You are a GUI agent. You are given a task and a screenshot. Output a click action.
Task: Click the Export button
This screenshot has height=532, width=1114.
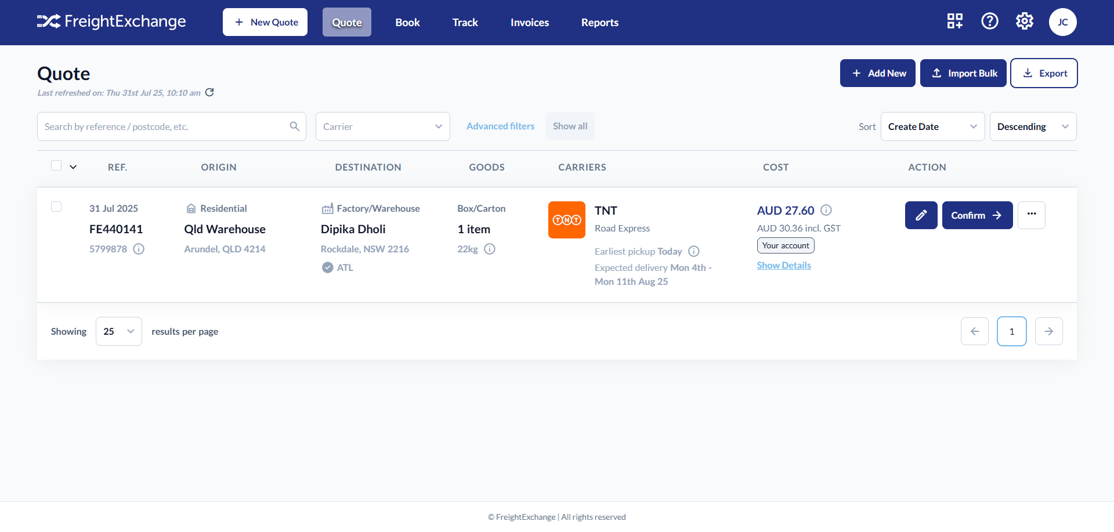click(x=1044, y=73)
